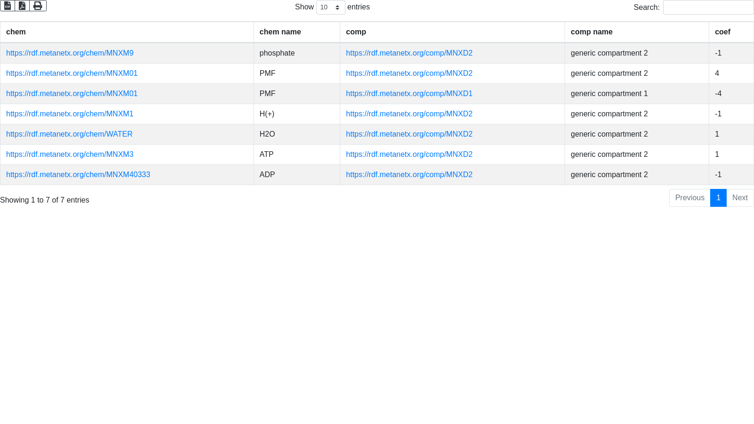Open the MNXM9 phosphate chem link

(x=70, y=53)
